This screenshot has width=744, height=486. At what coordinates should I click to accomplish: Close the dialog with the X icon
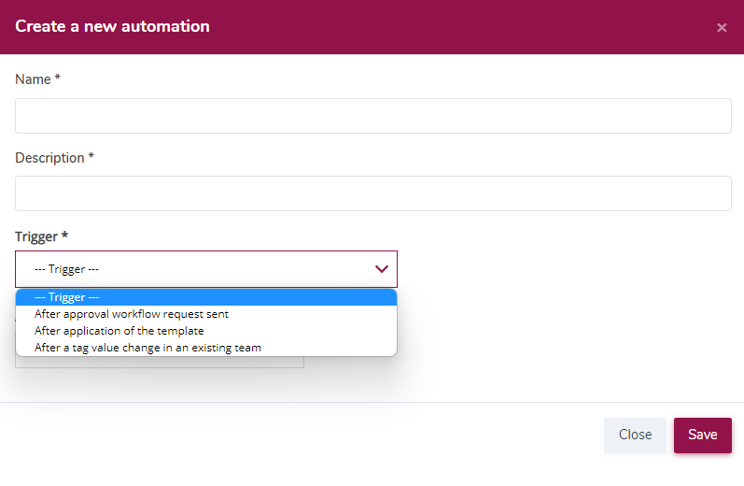(722, 27)
